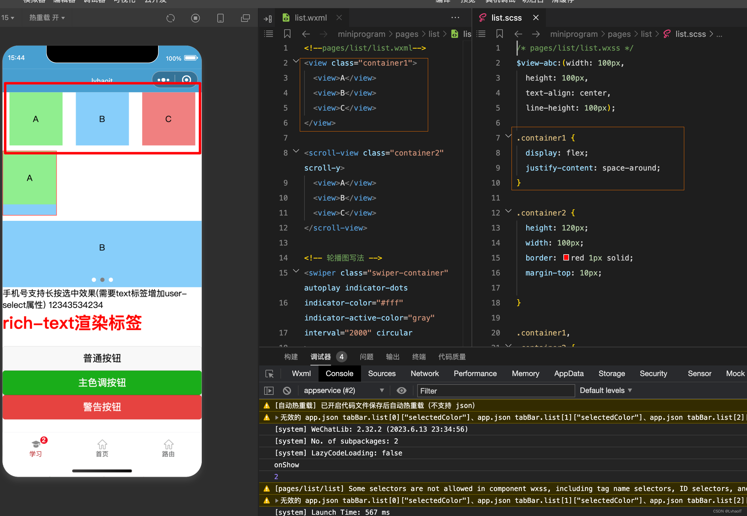This screenshot has height=516, width=747.
Task: Collapse the .container2 CSS rule fold arrow
Action: 508,211
